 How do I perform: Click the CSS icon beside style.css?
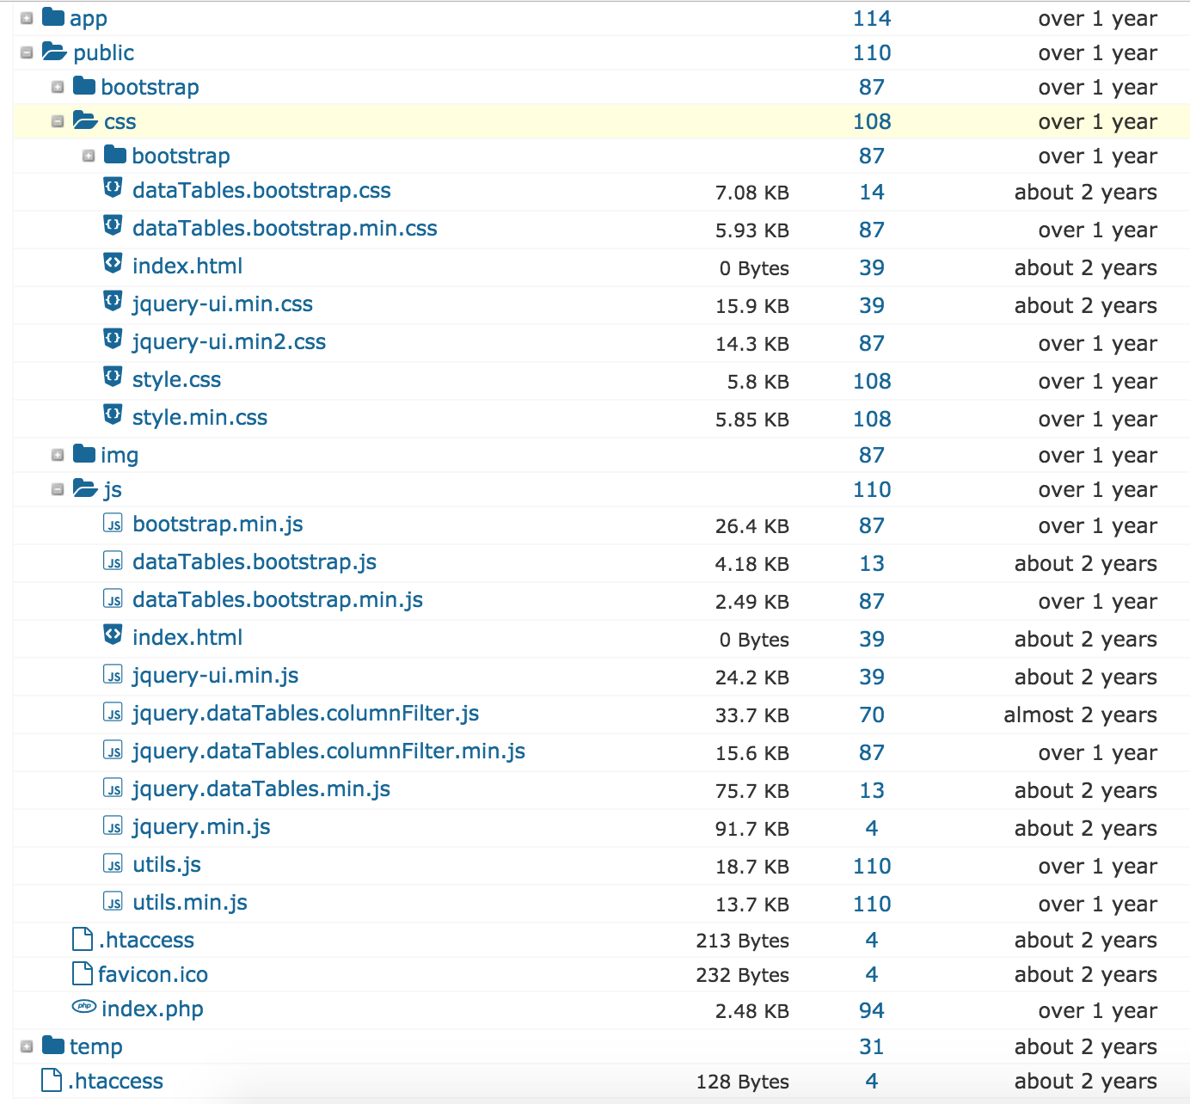coord(113,377)
